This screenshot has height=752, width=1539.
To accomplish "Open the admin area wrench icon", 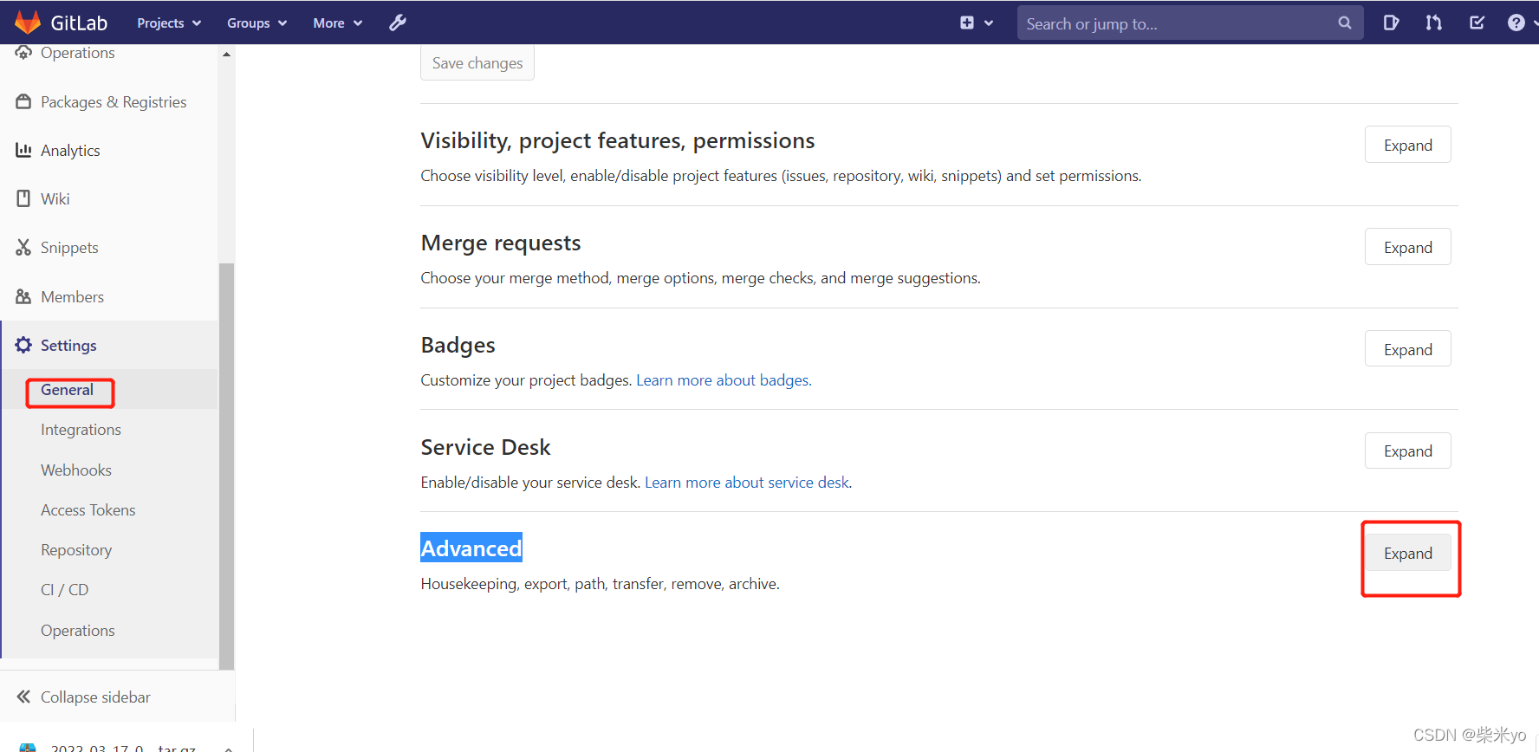I will (398, 23).
